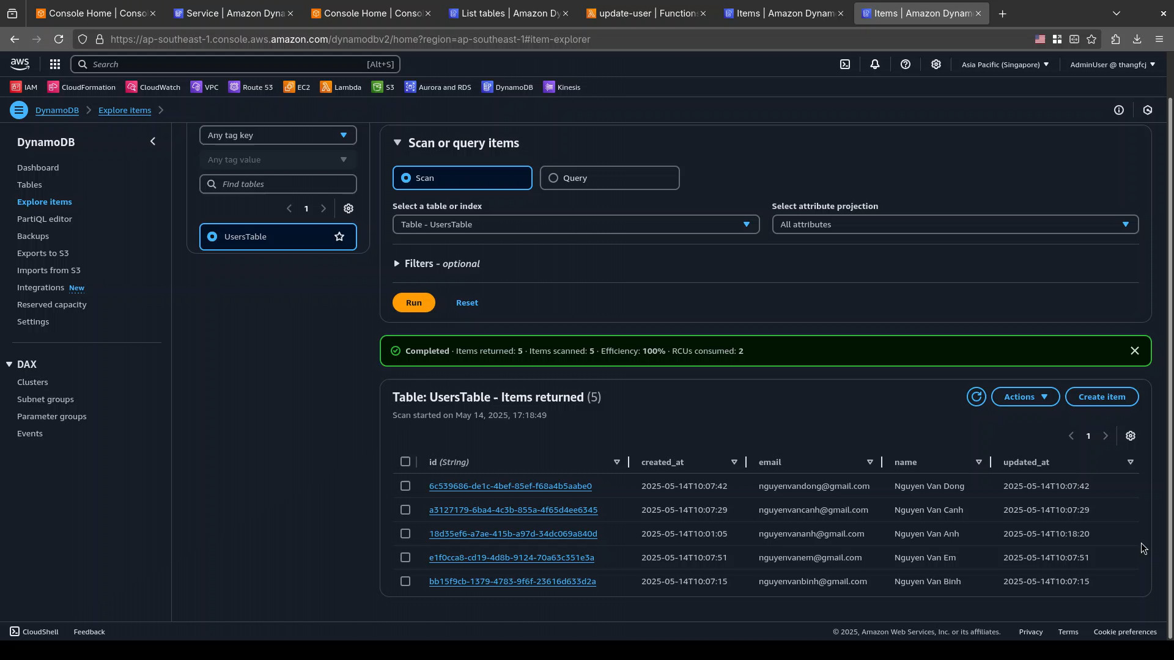Screen dimensions: 1174x660
Task: Check the row for Nguyen Van Anh
Action: pos(405,533)
